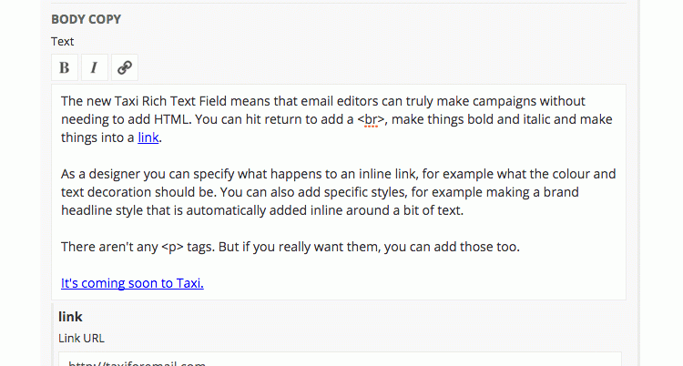The width and height of the screenshot is (683, 366).
Task: Click the "Text" field label
Action: (x=62, y=41)
